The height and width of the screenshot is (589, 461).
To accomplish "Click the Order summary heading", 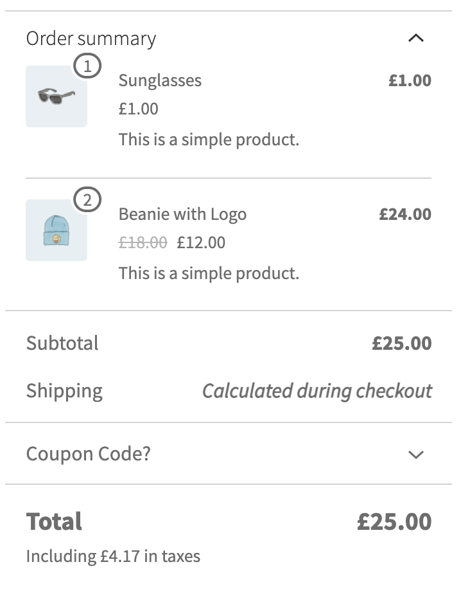I will pos(91,39).
